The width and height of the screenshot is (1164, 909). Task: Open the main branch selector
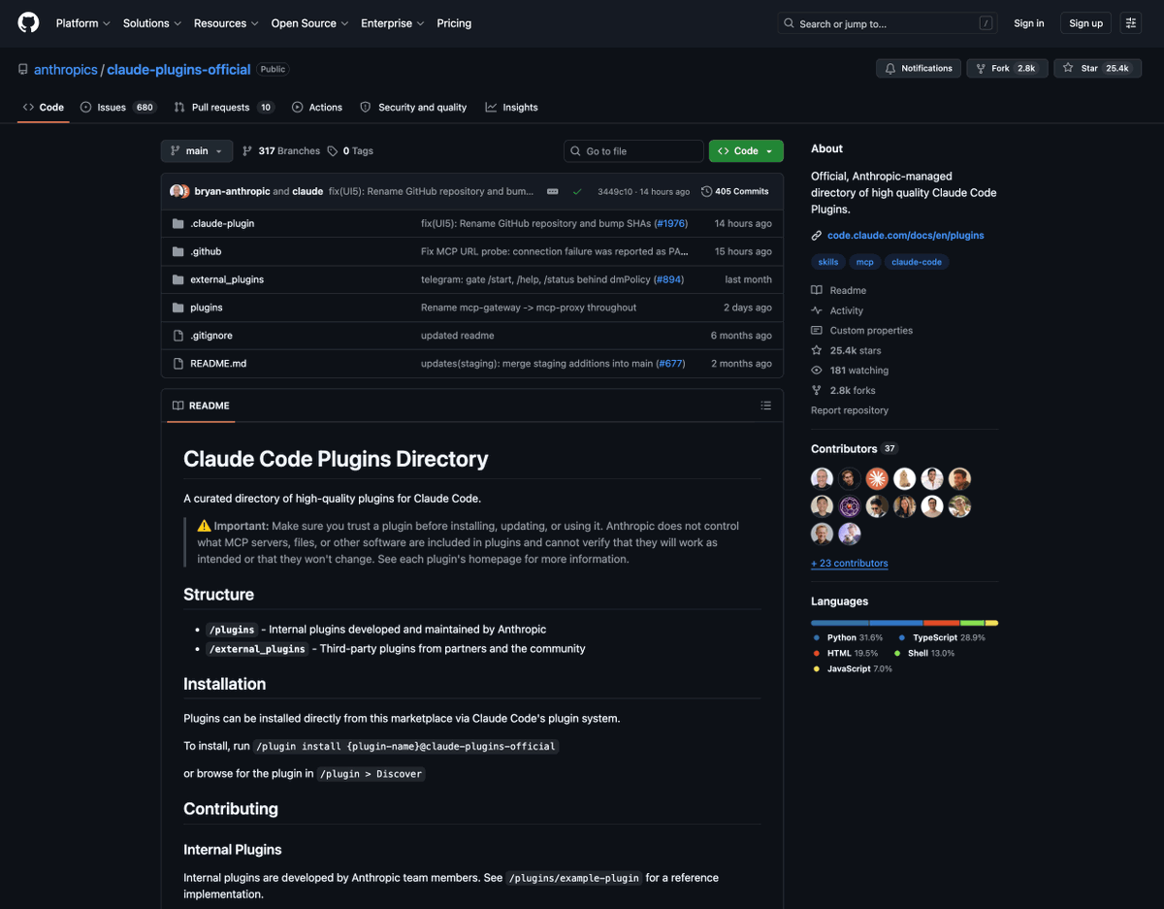(197, 150)
